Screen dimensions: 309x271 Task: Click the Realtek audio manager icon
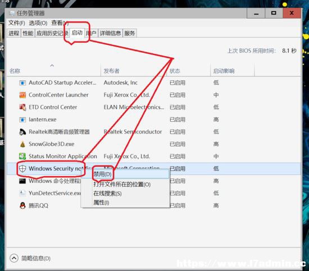[x=22, y=132]
